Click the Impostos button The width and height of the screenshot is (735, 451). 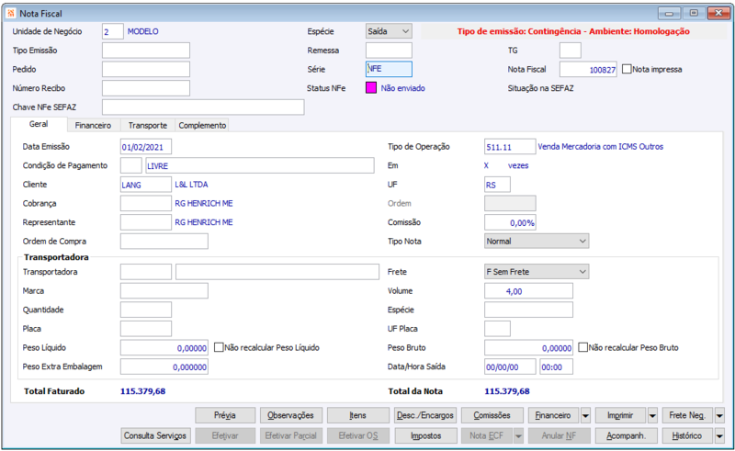425,436
